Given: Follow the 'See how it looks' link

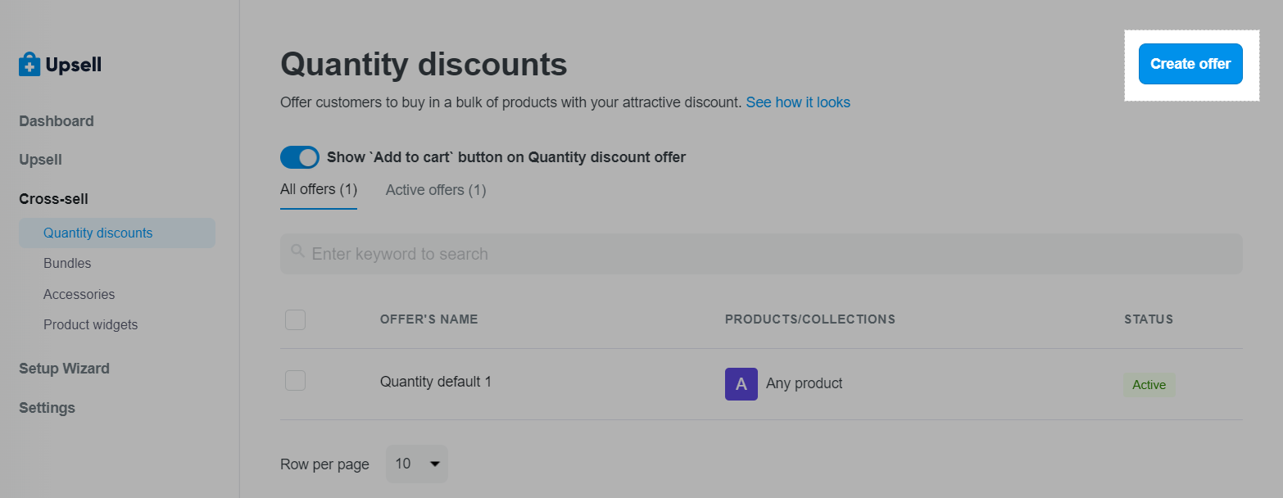Looking at the screenshot, I should (x=798, y=102).
